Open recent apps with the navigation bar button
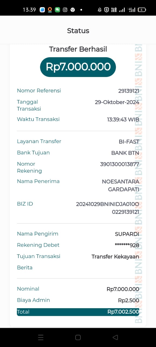The image size is (156, 347). pyautogui.click(x=41, y=337)
